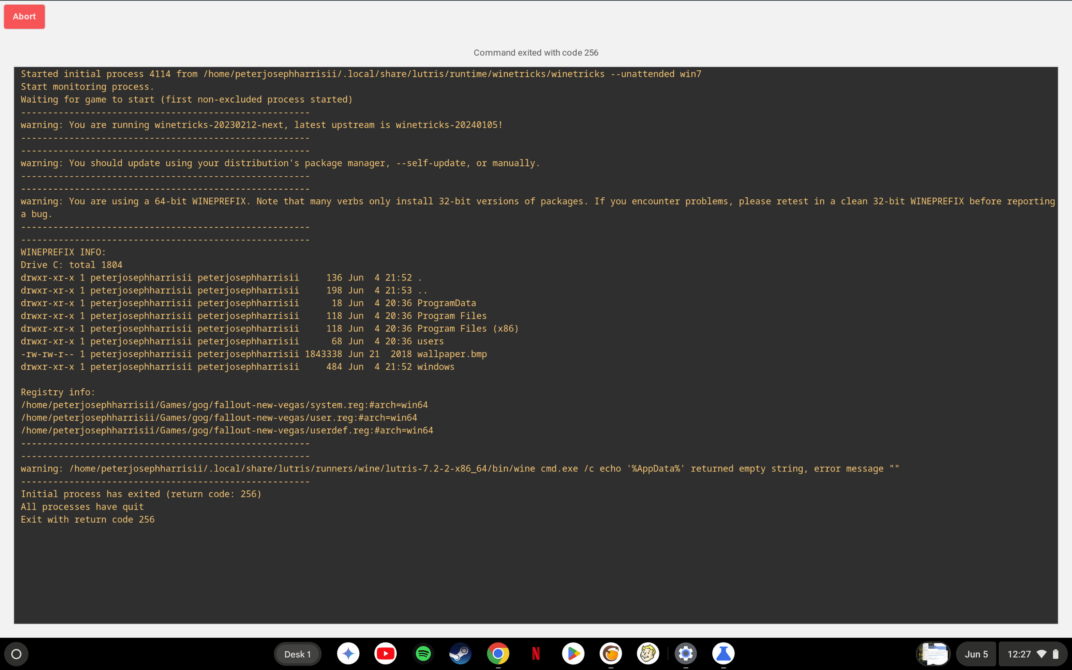Image resolution: width=1072 pixels, height=670 pixels.
Task: Click the system.reg registry path line
Action: tap(224, 405)
